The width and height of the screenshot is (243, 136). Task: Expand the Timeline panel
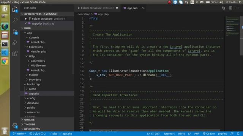coord(47,124)
